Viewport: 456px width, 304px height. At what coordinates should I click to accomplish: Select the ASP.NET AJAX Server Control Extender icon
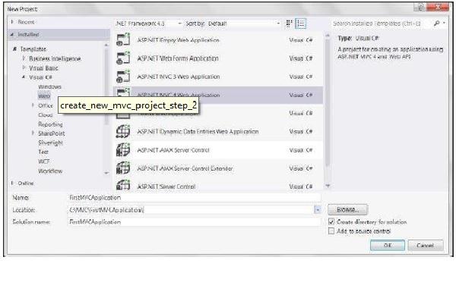click(124, 168)
